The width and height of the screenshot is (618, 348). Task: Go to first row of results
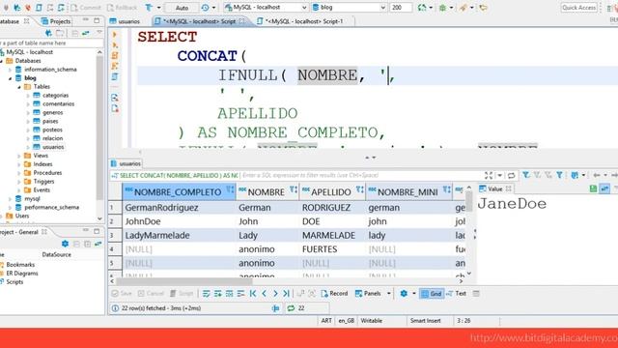253,294
